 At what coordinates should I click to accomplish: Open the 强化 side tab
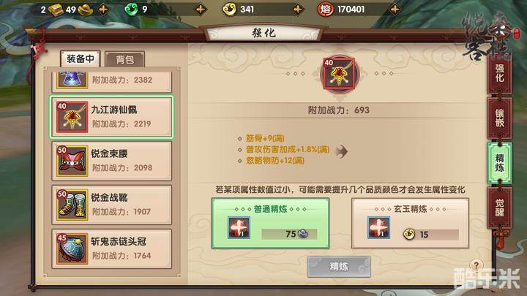coord(499,73)
